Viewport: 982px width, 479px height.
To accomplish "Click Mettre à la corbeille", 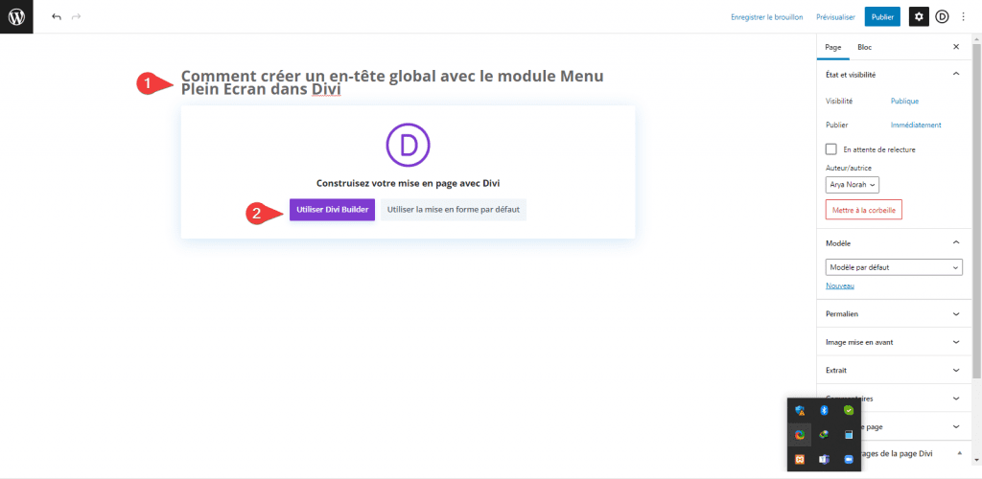I will (x=864, y=210).
